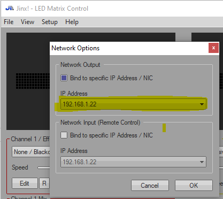Open the File menu
The width and height of the screenshot is (223, 199).
[x=9, y=22]
